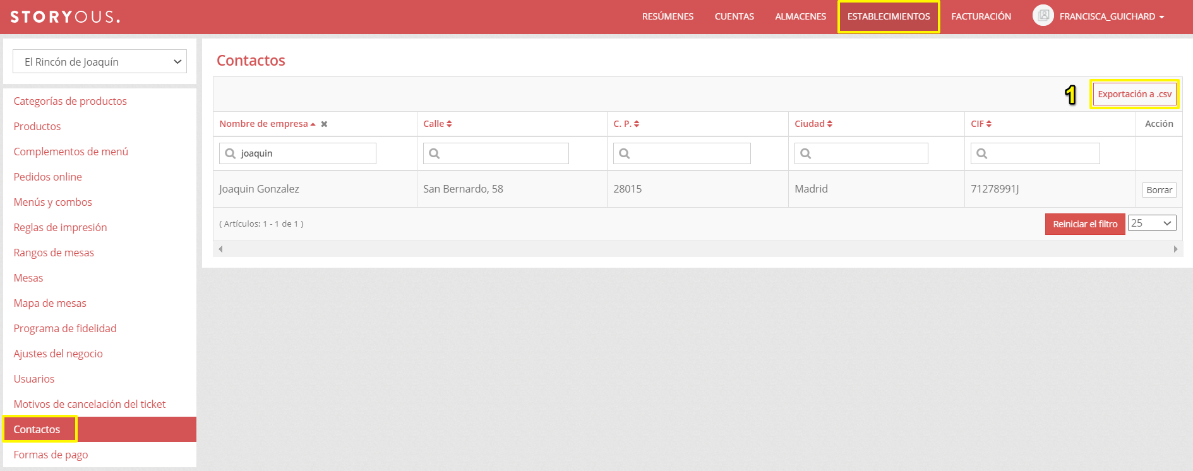
Task: Sort by Ciudad column arrows
Action: (x=830, y=124)
